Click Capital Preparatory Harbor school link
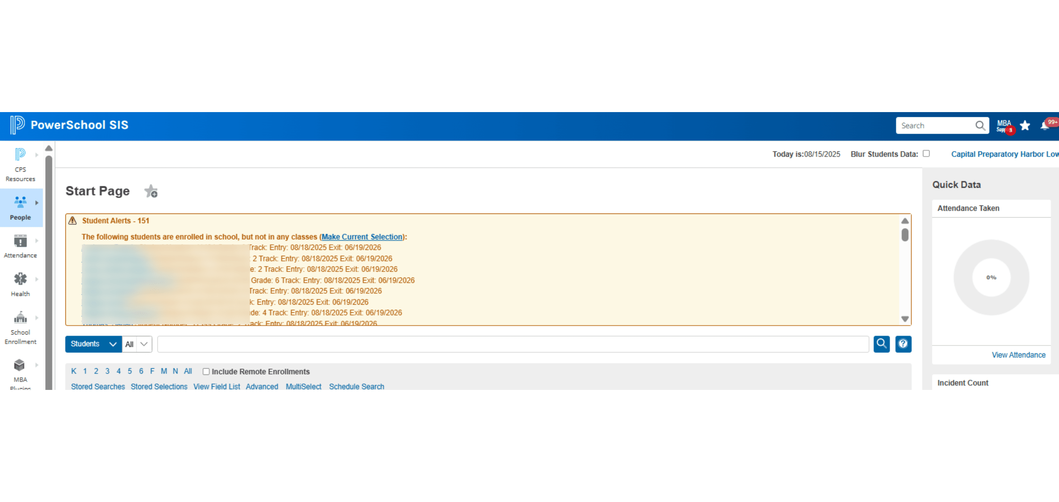Image resolution: width=1059 pixels, height=502 pixels. point(1005,154)
